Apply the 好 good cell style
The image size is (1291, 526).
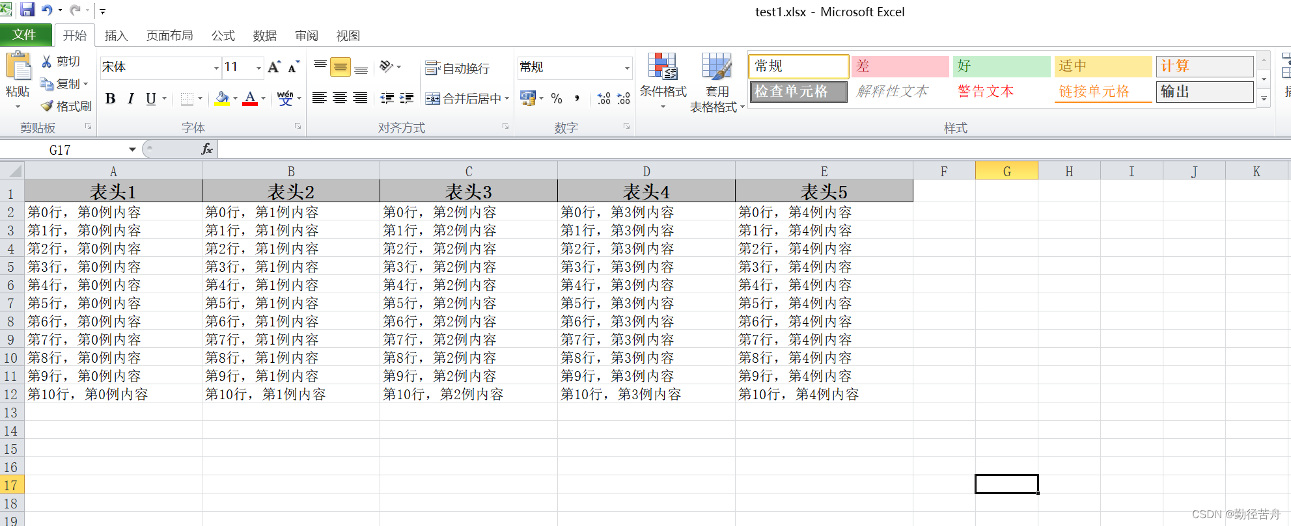[1001, 66]
